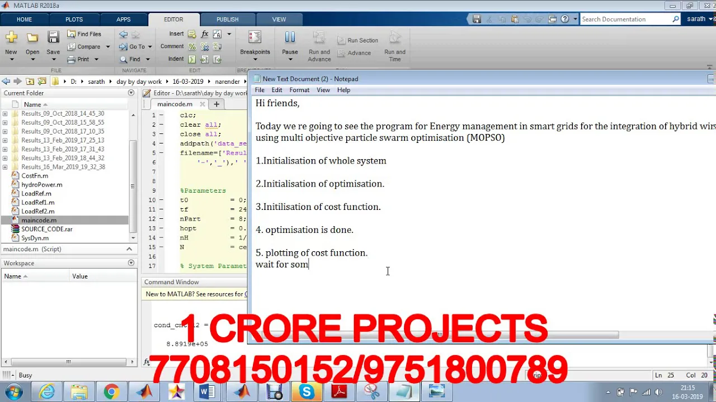Image resolution: width=716 pixels, height=402 pixels.
Task: Switch to the VIEW ribbon tab
Action: [x=279, y=19]
